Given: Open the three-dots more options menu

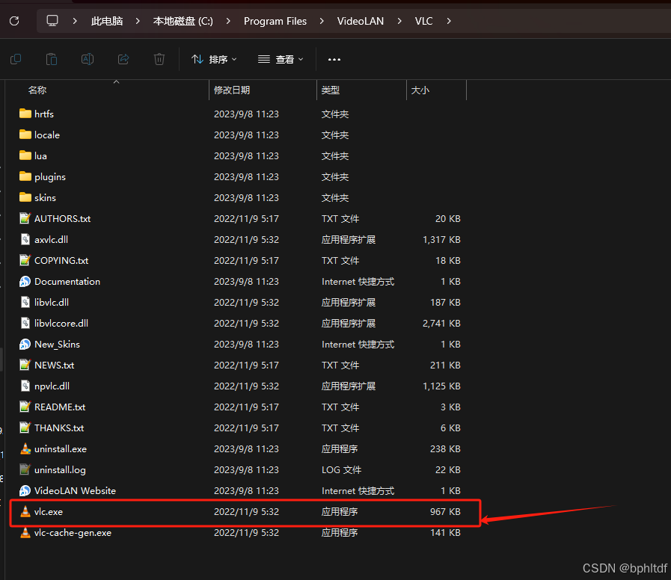Looking at the screenshot, I should [334, 60].
